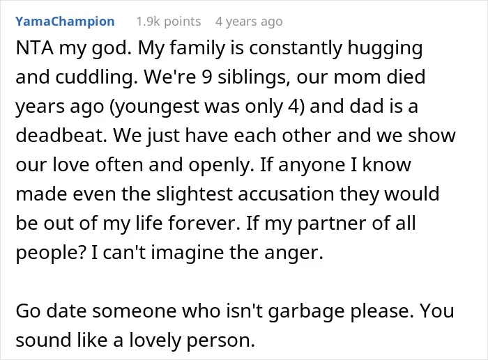
Task: Open the '4 years ago' timestamp permalink
Action: 249,22
